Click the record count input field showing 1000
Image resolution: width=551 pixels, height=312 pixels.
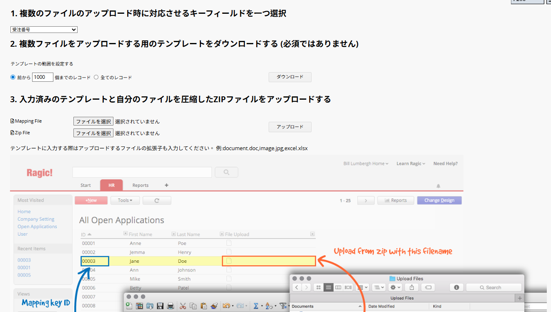43,77
